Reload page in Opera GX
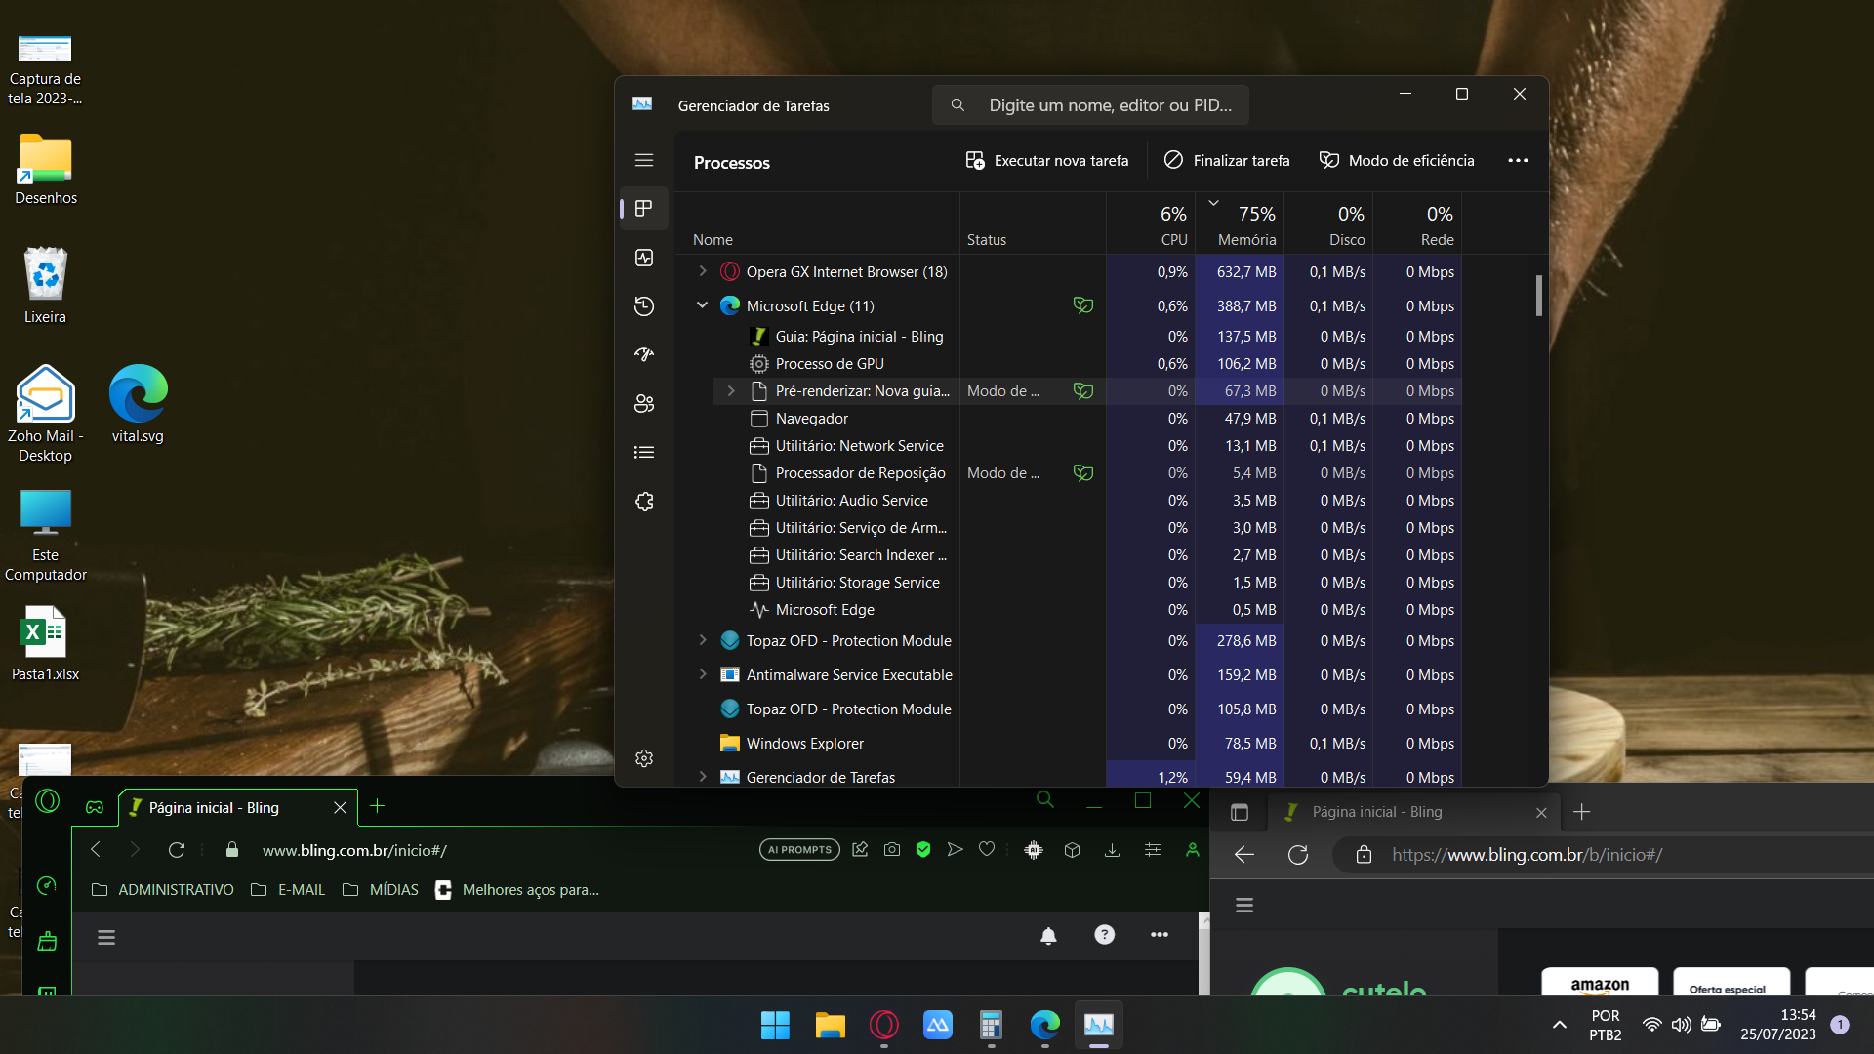 [177, 850]
